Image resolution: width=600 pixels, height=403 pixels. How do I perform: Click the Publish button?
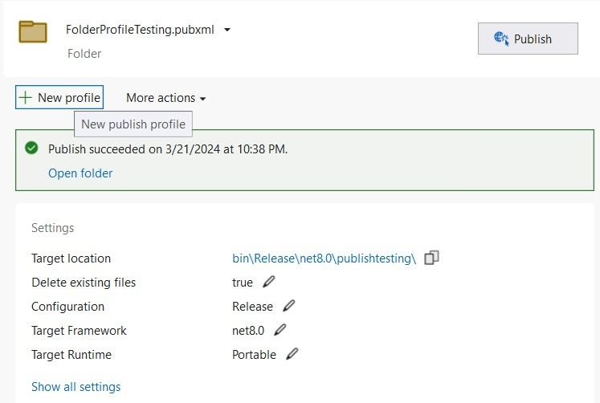coord(528,39)
